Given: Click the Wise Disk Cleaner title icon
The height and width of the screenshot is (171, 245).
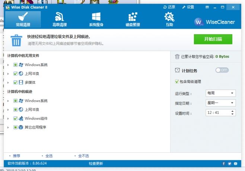Looking at the screenshot, I should (x=7, y=7).
